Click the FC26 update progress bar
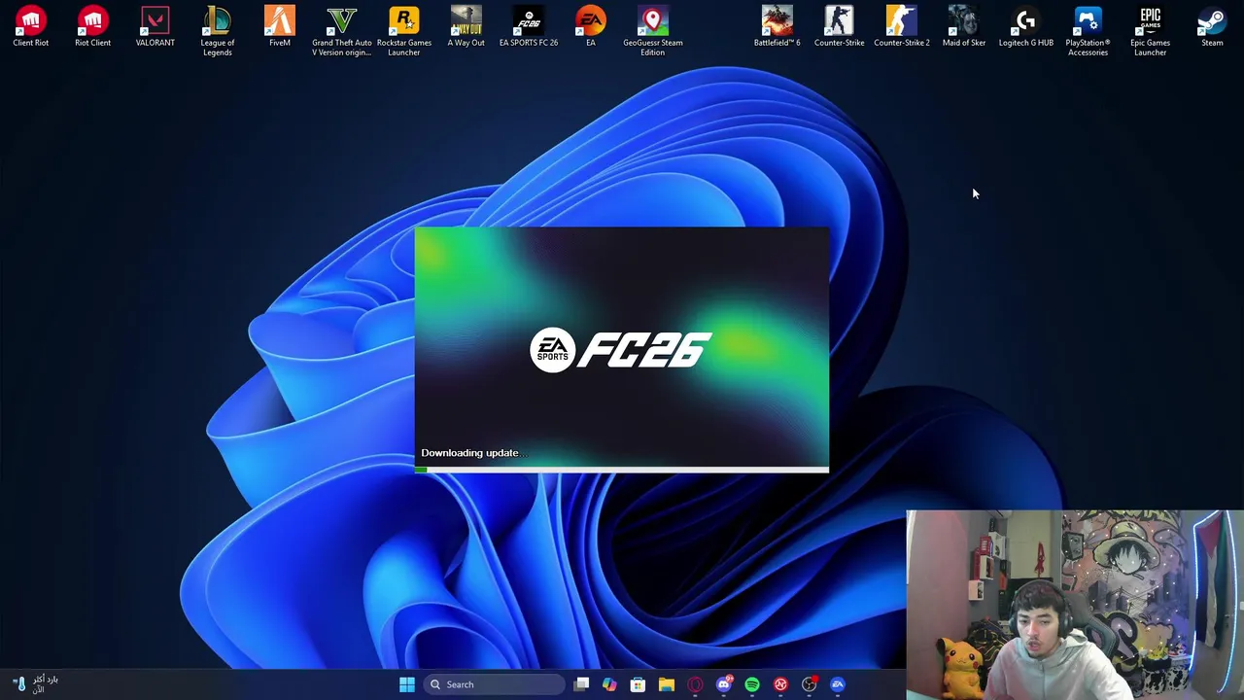 622,470
